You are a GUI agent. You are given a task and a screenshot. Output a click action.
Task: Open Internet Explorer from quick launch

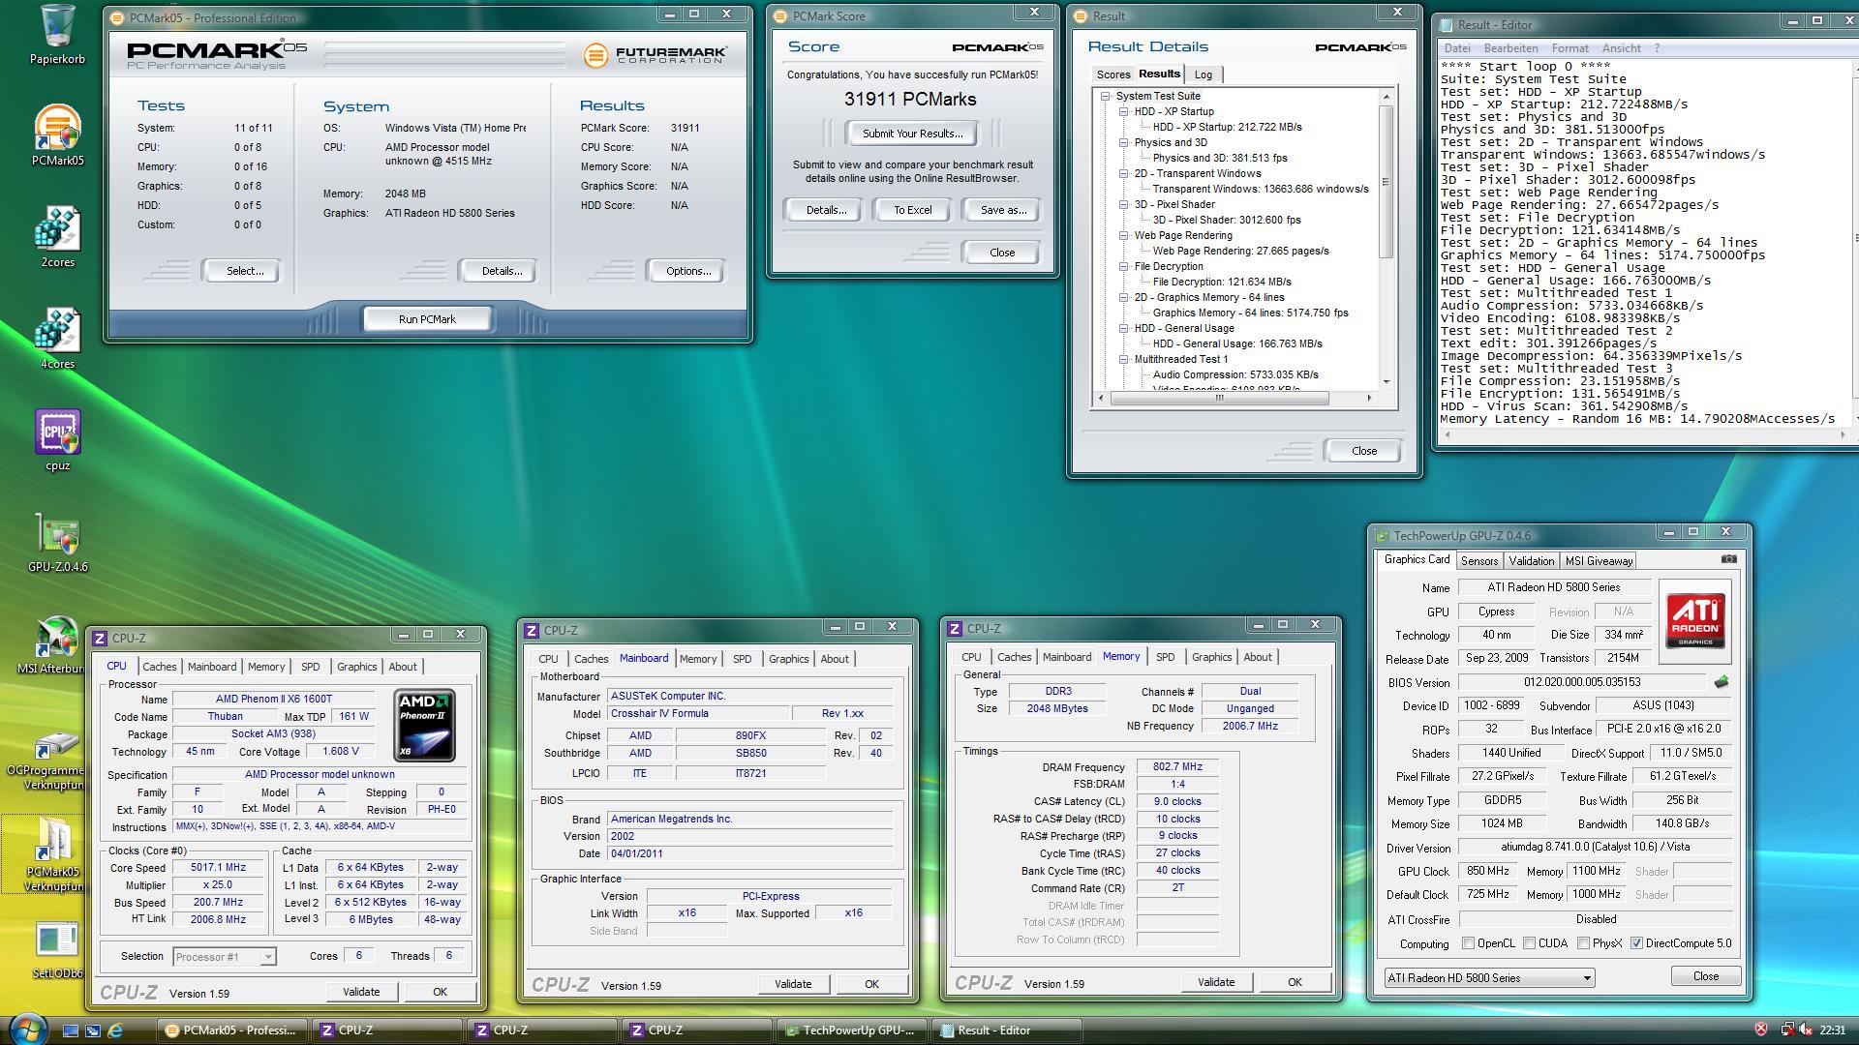click(x=115, y=1030)
